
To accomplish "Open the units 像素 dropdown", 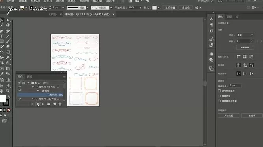I will pos(245,35).
